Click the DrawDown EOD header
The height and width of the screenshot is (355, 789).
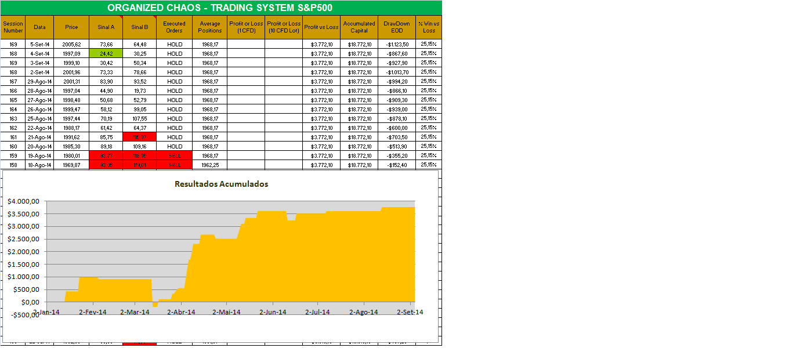397,27
